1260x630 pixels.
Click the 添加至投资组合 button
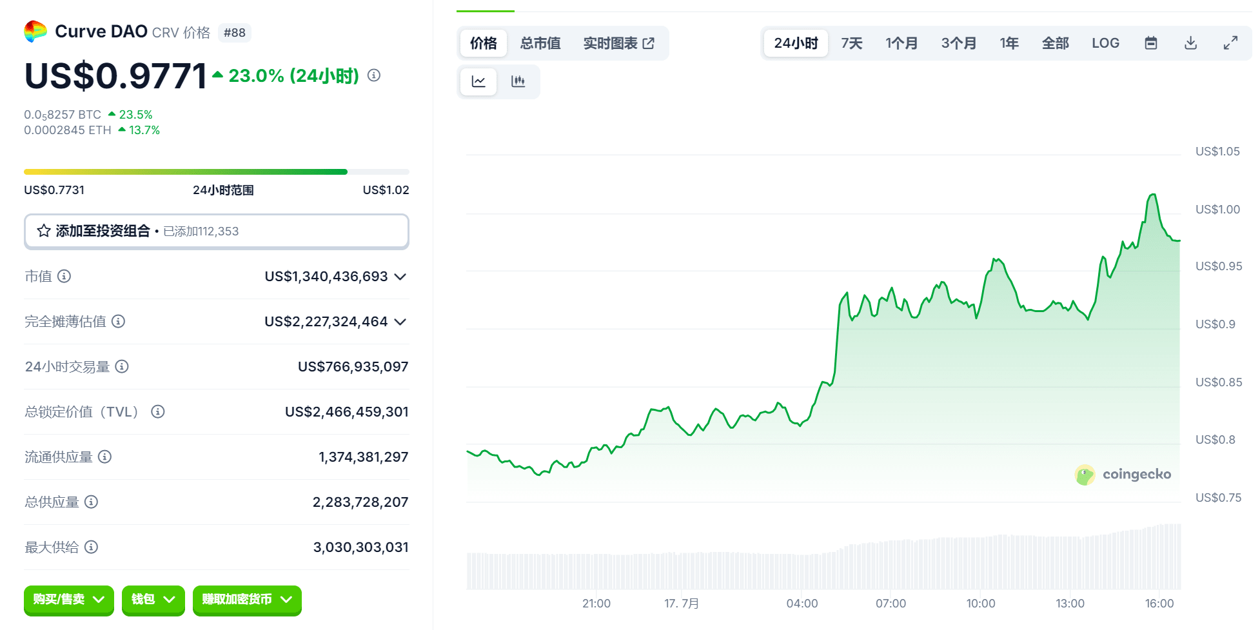(217, 231)
